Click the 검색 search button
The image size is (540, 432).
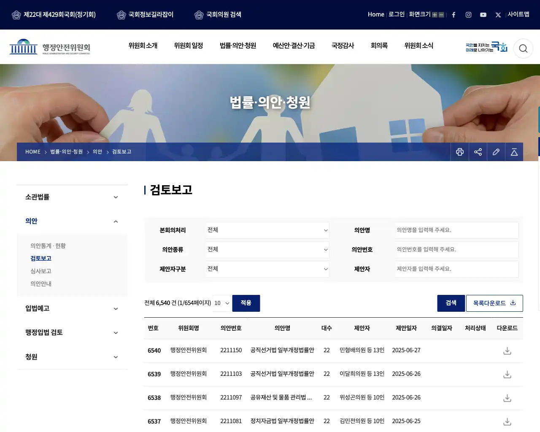coord(451,303)
